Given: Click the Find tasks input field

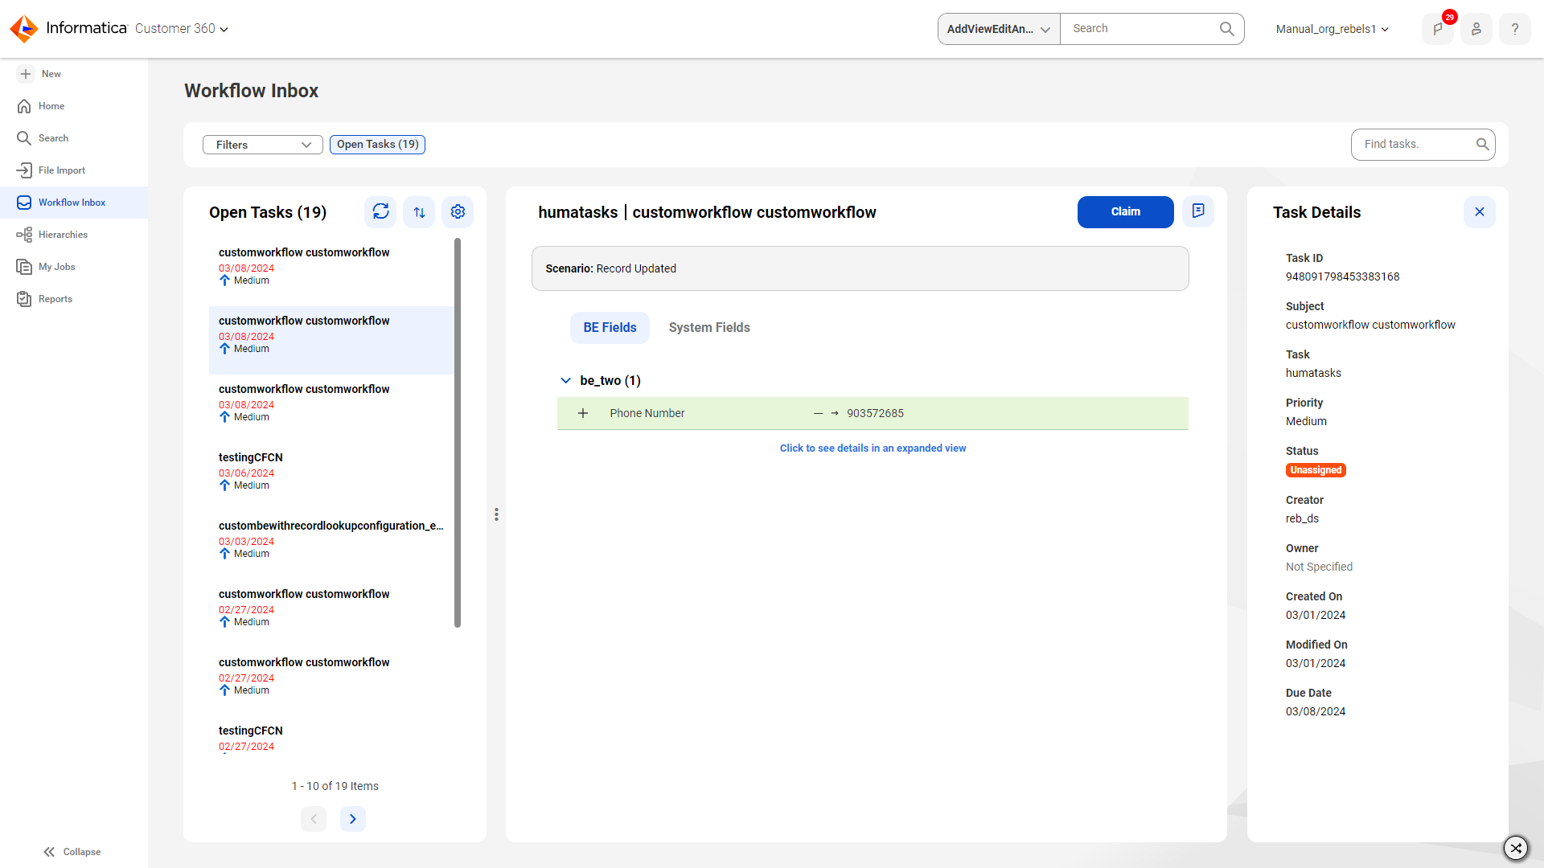Looking at the screenshot, I should coord(1415,145).
